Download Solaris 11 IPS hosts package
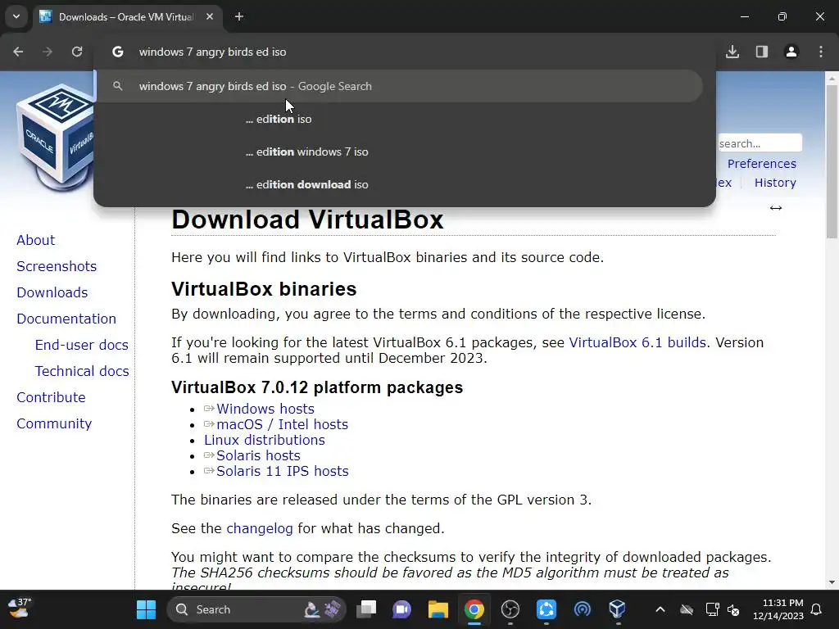Screen dimensions: 839x629 point(282,471)
